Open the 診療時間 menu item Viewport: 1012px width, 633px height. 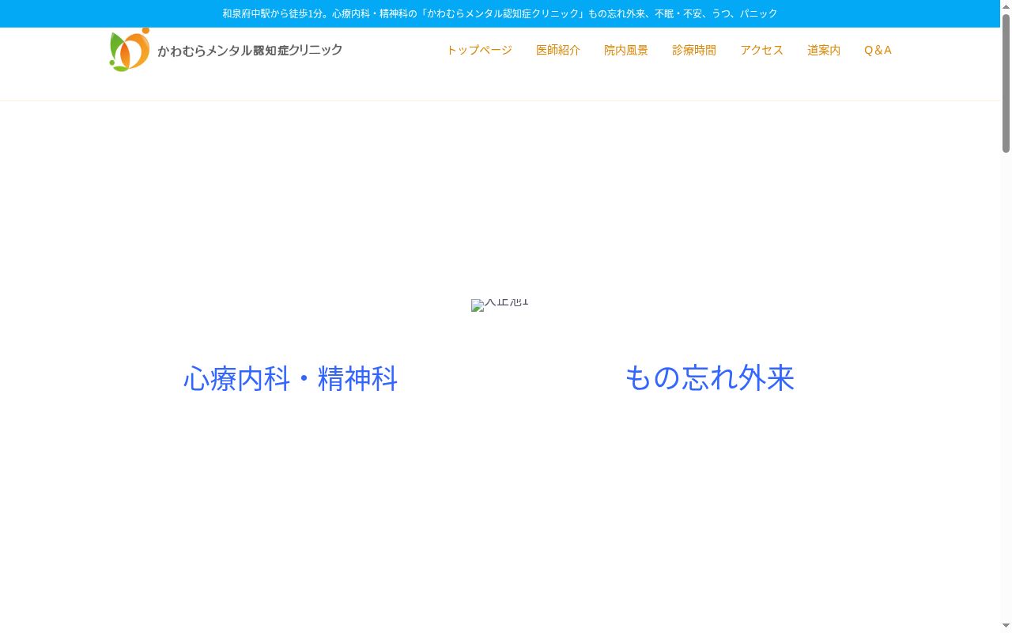(694, 50)
